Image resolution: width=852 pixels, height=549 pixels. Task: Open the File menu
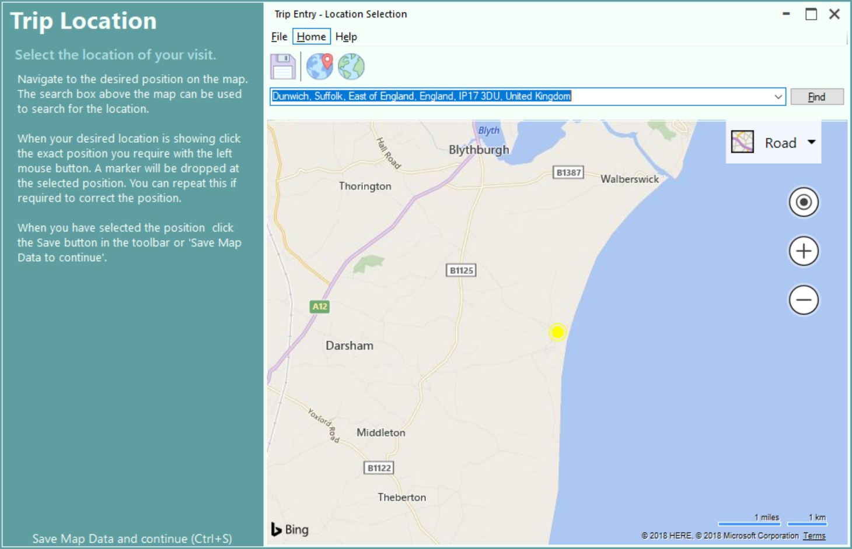pyautogui.click(x=279, y=37)
